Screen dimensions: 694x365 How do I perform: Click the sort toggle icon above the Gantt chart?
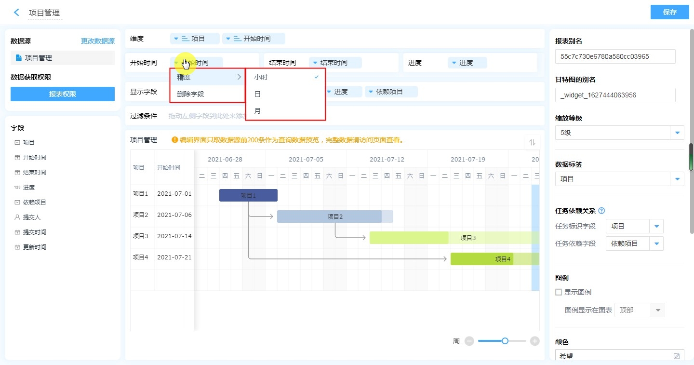pos(532,142)
